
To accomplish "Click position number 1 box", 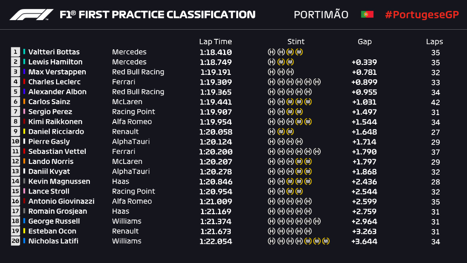I will pyautogui.click(x=16, y=52).
